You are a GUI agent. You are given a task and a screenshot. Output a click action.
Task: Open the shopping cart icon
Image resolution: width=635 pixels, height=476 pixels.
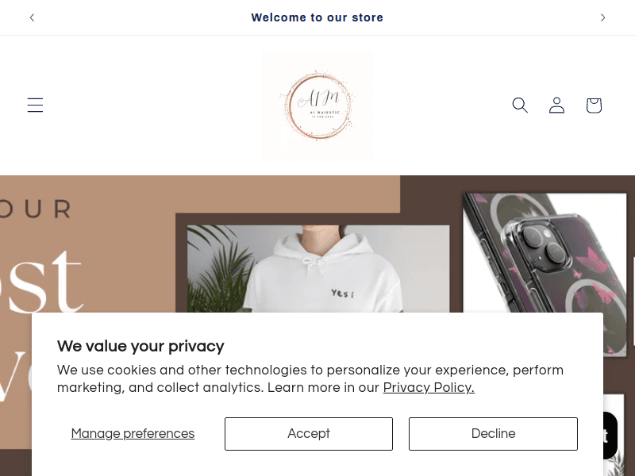pos(594,105)
